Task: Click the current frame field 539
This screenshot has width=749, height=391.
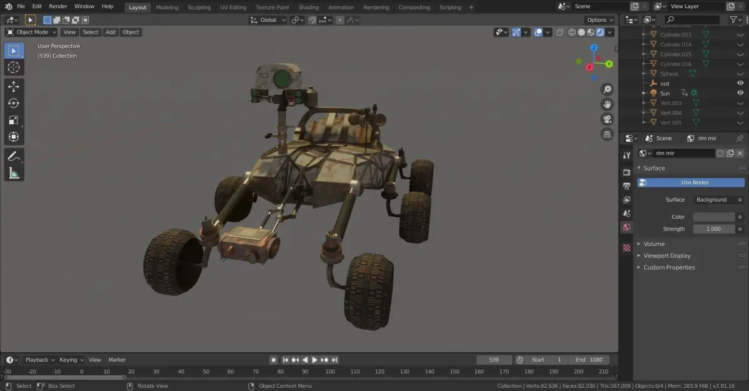Action: click(x=494, y=360)
